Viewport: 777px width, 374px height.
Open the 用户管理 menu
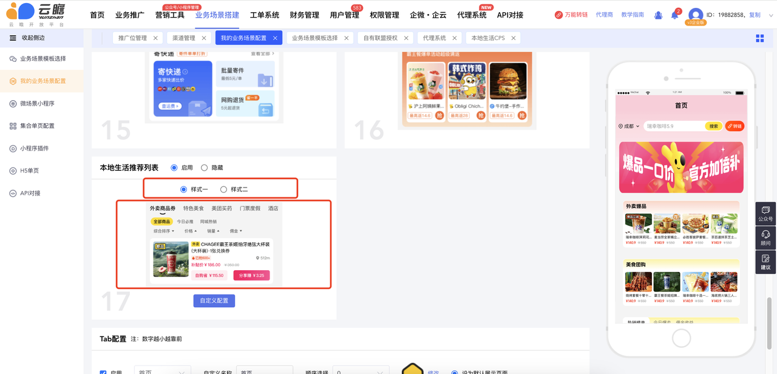click(x=344, y=15)
